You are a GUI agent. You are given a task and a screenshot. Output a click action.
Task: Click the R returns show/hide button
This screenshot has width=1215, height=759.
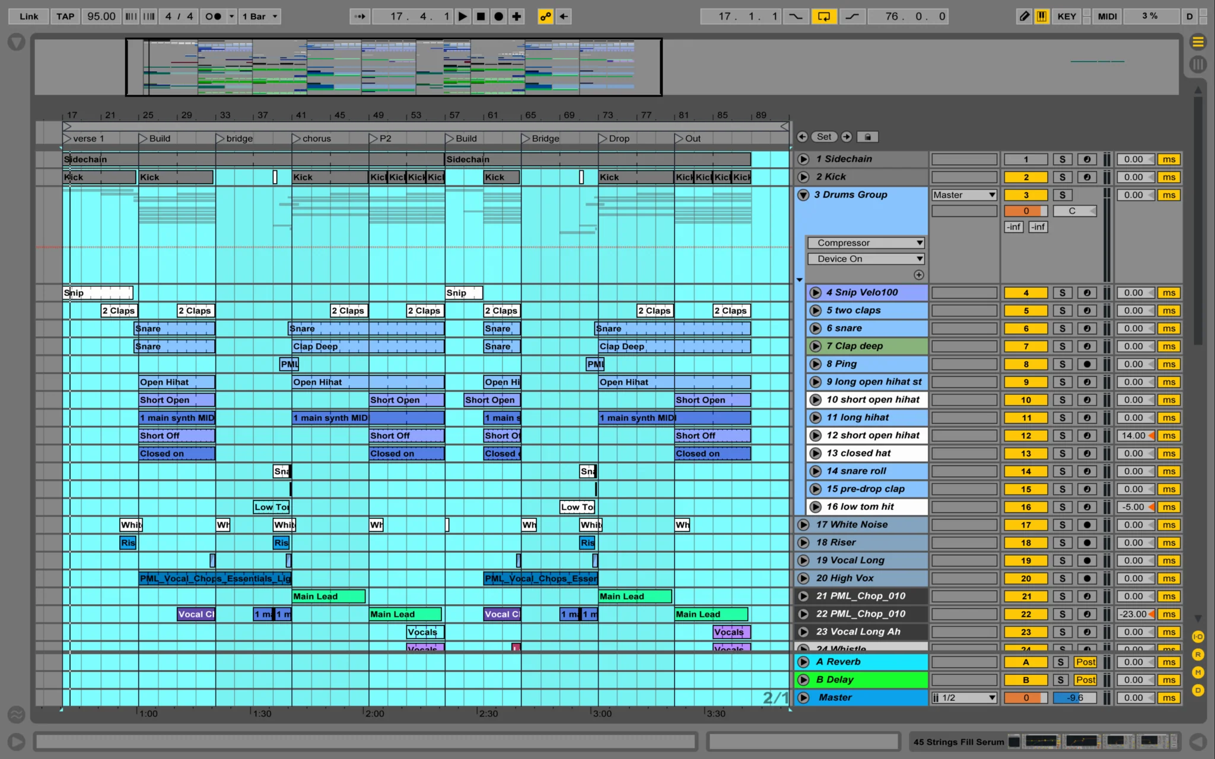[1198, 655]
